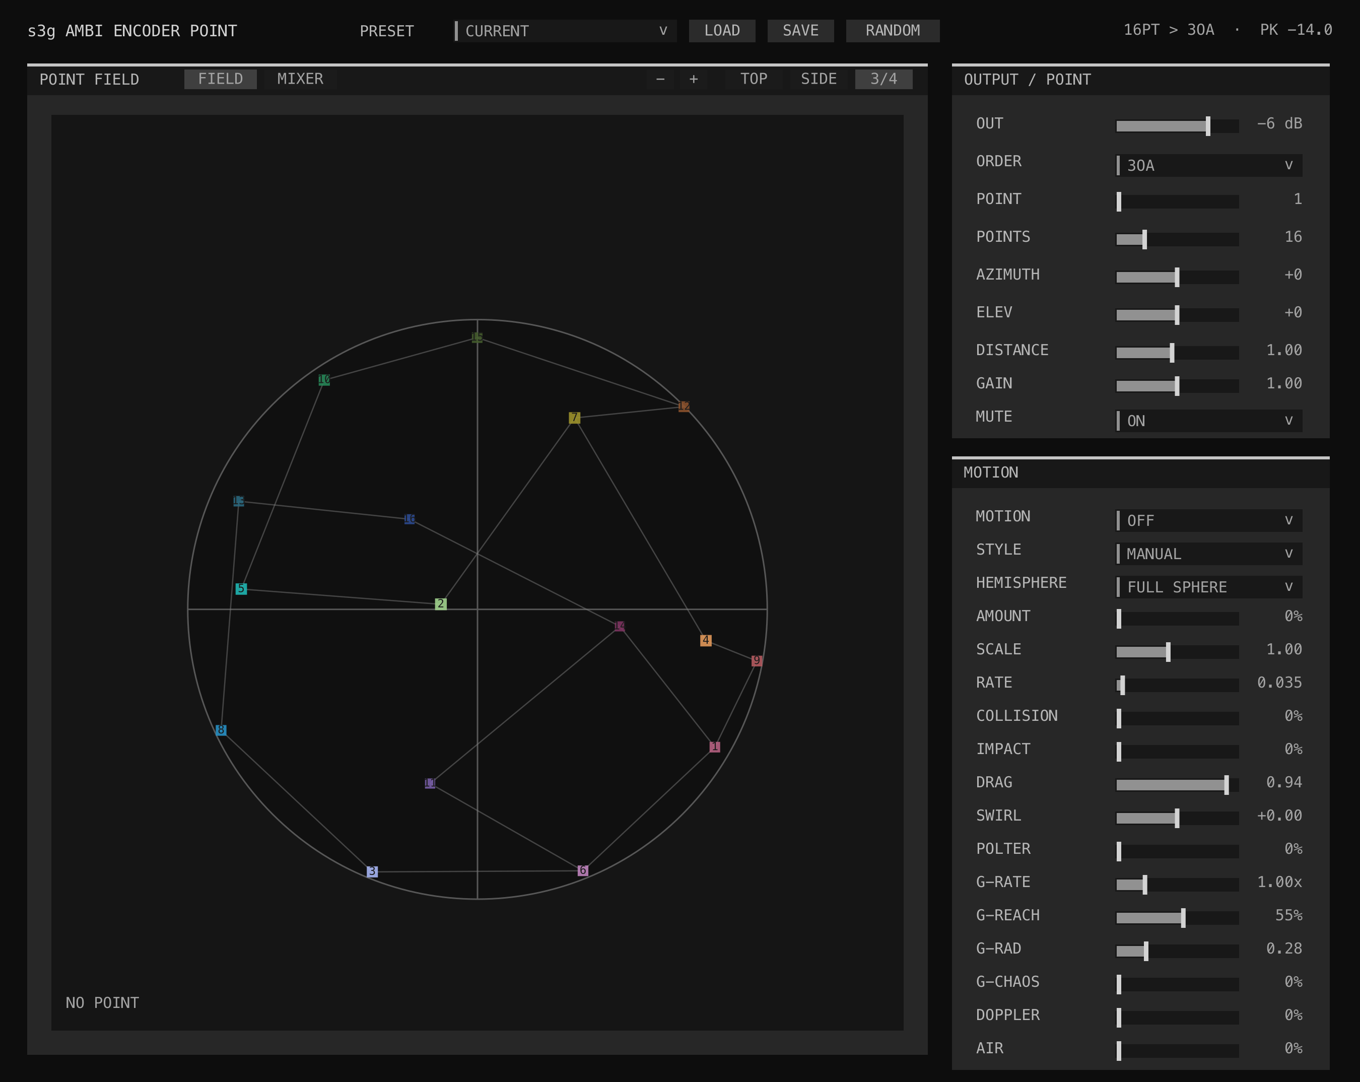1360x1082 pixels.
Task: Open the ORDER dropdown set to 3OA
Action: (1209, 165)
